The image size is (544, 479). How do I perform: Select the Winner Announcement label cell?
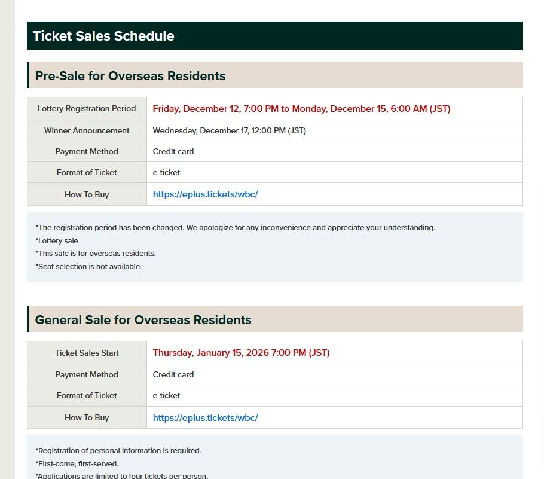(x=87, y=130)
